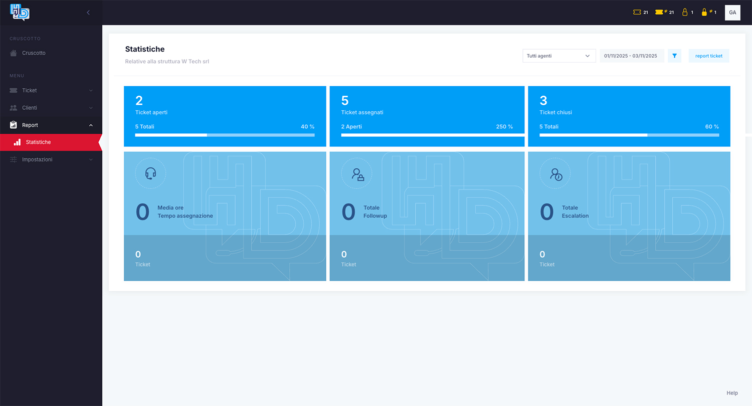Open the Tutti agenti dropdown

pyautogui.click(x=558, y=56)
